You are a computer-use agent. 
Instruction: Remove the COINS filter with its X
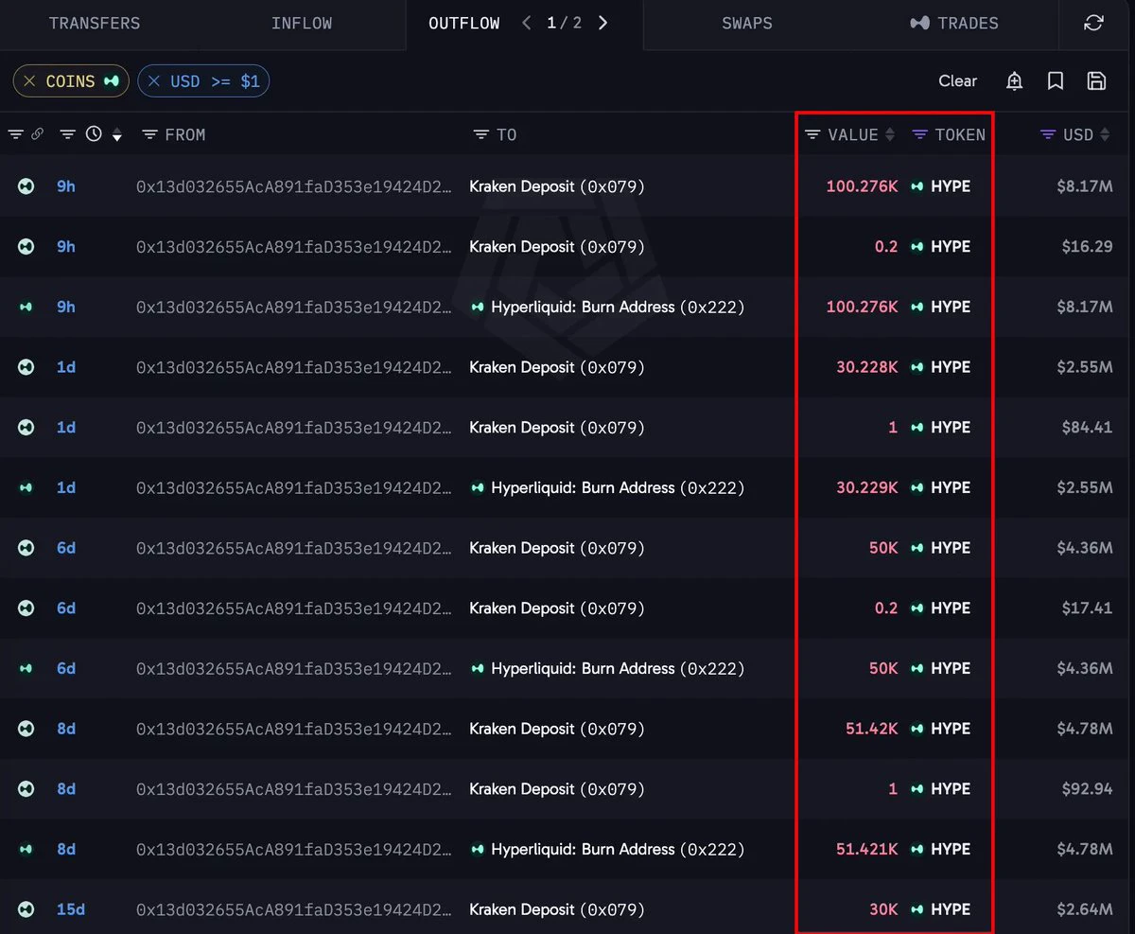pos(30,81)
